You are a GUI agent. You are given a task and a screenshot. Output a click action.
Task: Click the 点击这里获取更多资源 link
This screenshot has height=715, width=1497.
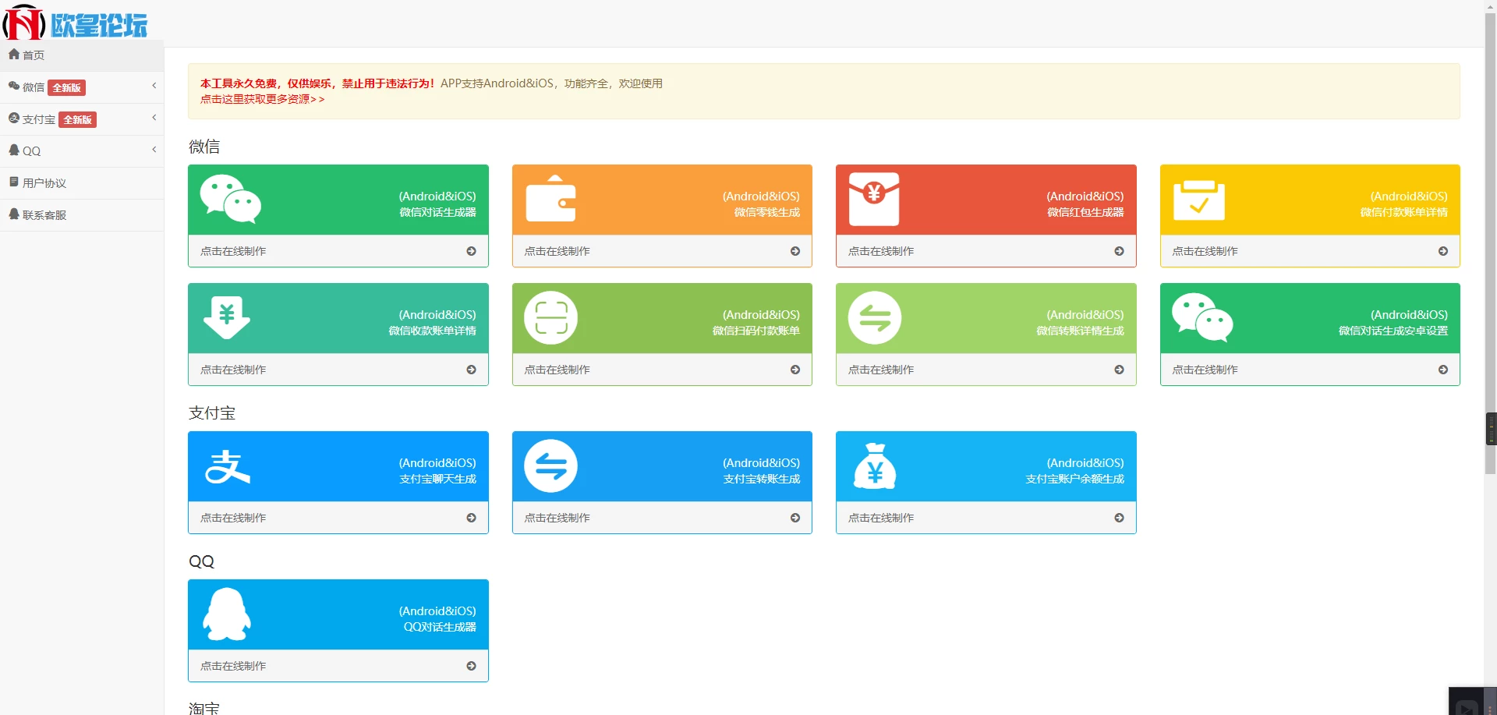(x=262, y=100)
